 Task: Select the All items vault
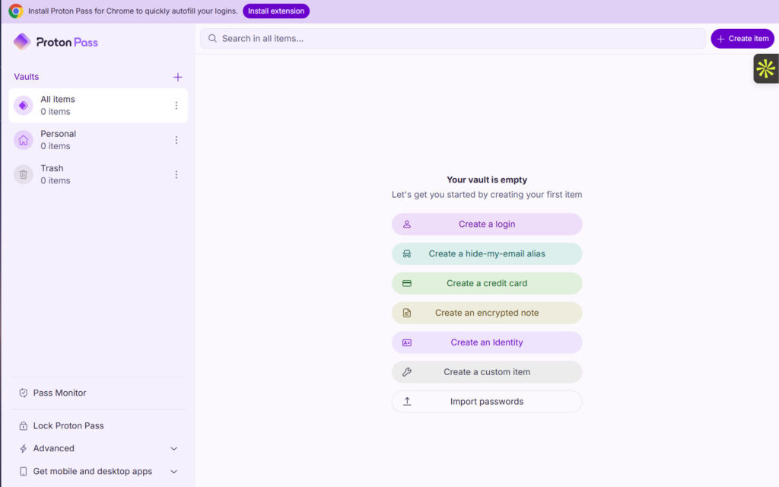[98, 105]
